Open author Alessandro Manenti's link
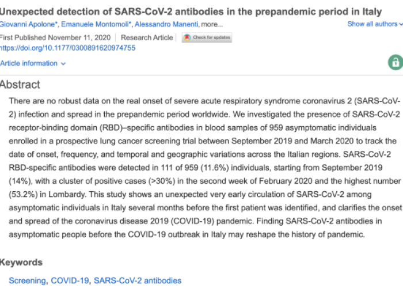This screenshot has width=403, height=288. click(x=166, y=24)
